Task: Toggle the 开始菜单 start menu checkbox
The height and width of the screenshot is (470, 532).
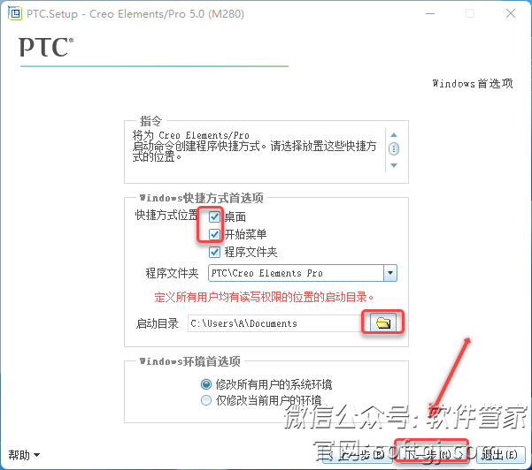Action: (x=214, y=234)
